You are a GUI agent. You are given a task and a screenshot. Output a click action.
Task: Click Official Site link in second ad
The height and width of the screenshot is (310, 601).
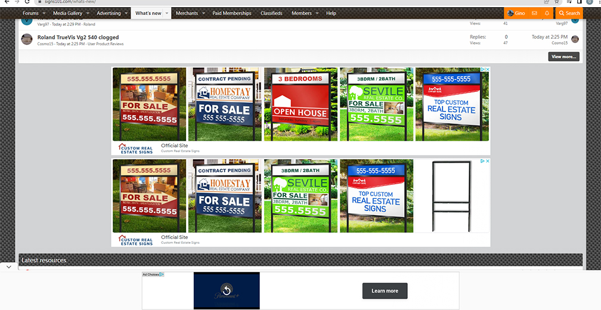[174, 237]
